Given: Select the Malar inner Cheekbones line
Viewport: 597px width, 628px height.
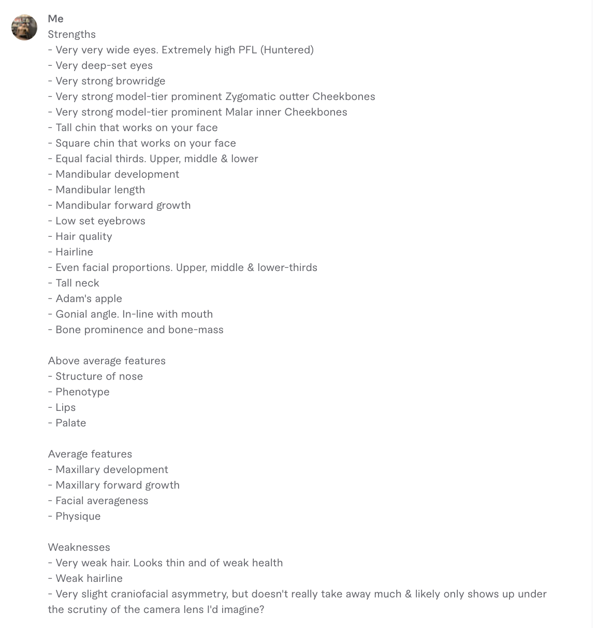Looking at the screenshot, I should pyautogui.click(x=197, y=112).
